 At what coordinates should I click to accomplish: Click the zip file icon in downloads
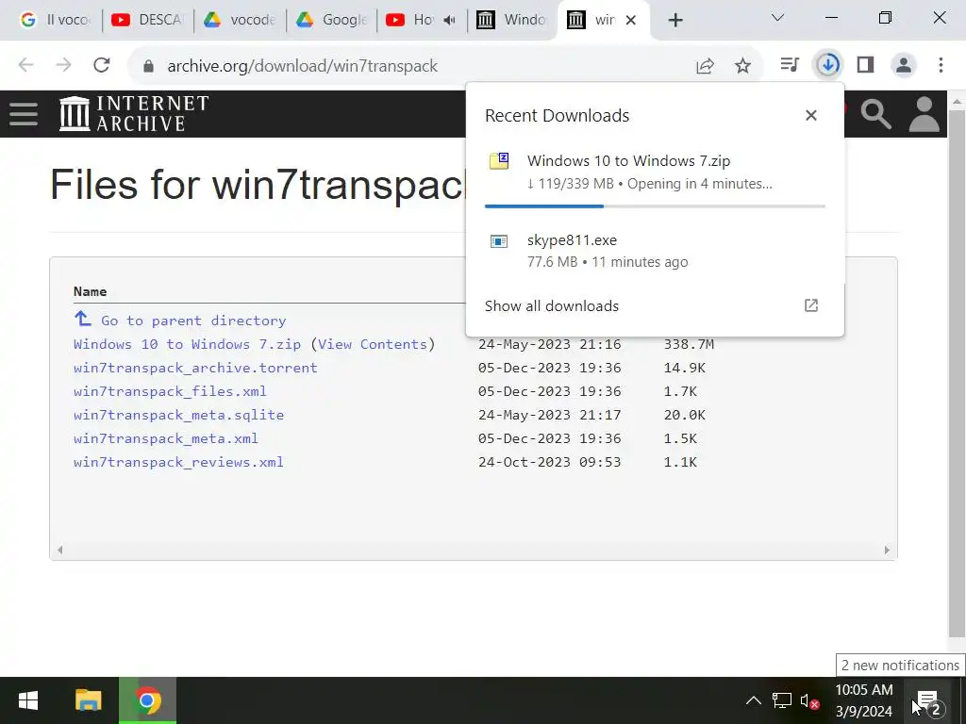point(499,160)
